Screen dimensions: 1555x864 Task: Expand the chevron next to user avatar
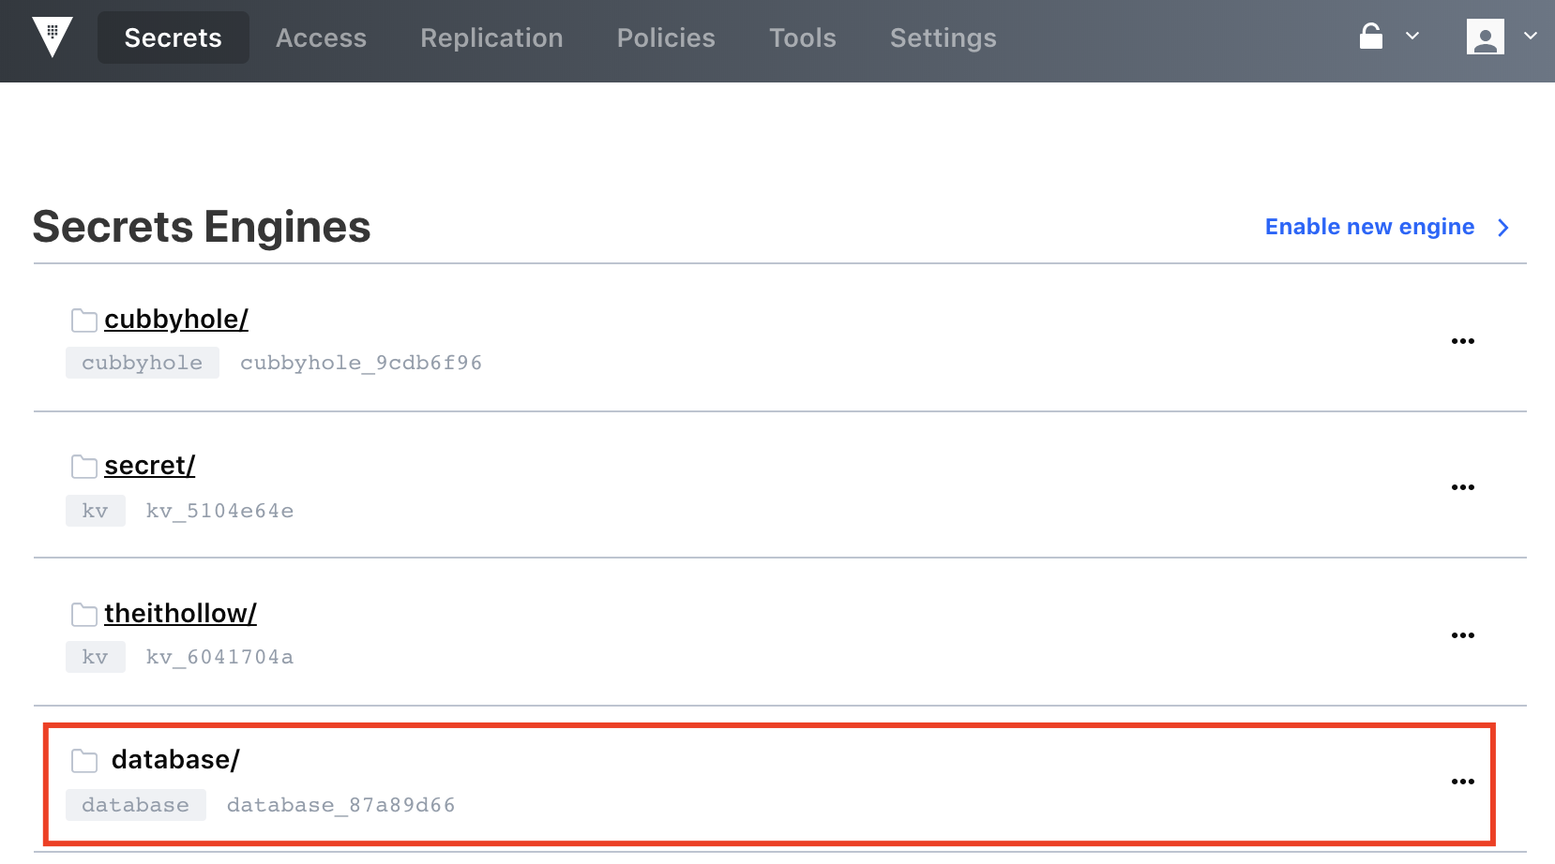pyautogui.click(x=1530, y=37)
